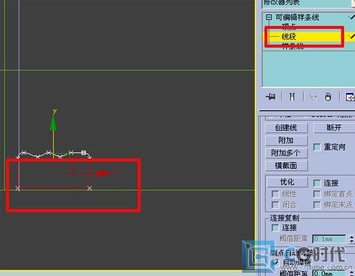Toggle the 自动焊接 checkbox
Viewport: 355px width, 276px height.
276,262
